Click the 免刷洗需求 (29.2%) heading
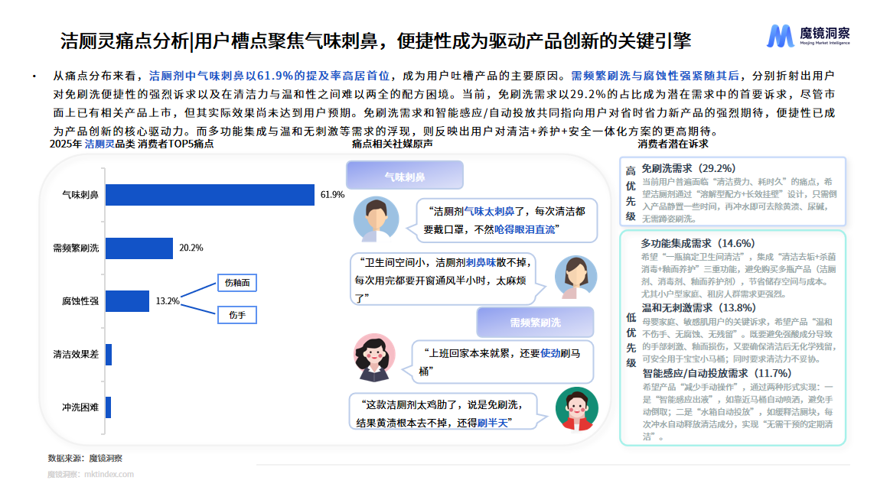877x490 pixels. pyautogui.click(x=688, y=168)
